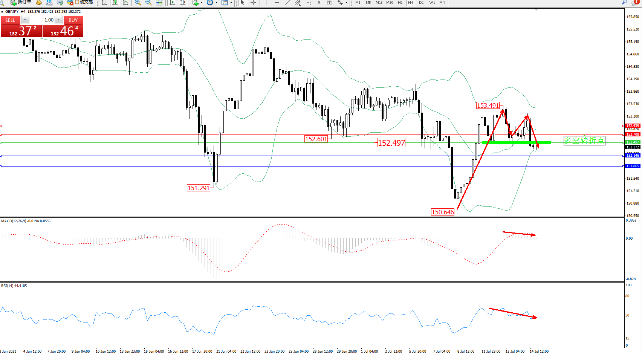The width and height of the screenshot is (642, 353).
Task: Switch to the D1 timeframe
Action: pyautogui.click(x=421, y=3)
